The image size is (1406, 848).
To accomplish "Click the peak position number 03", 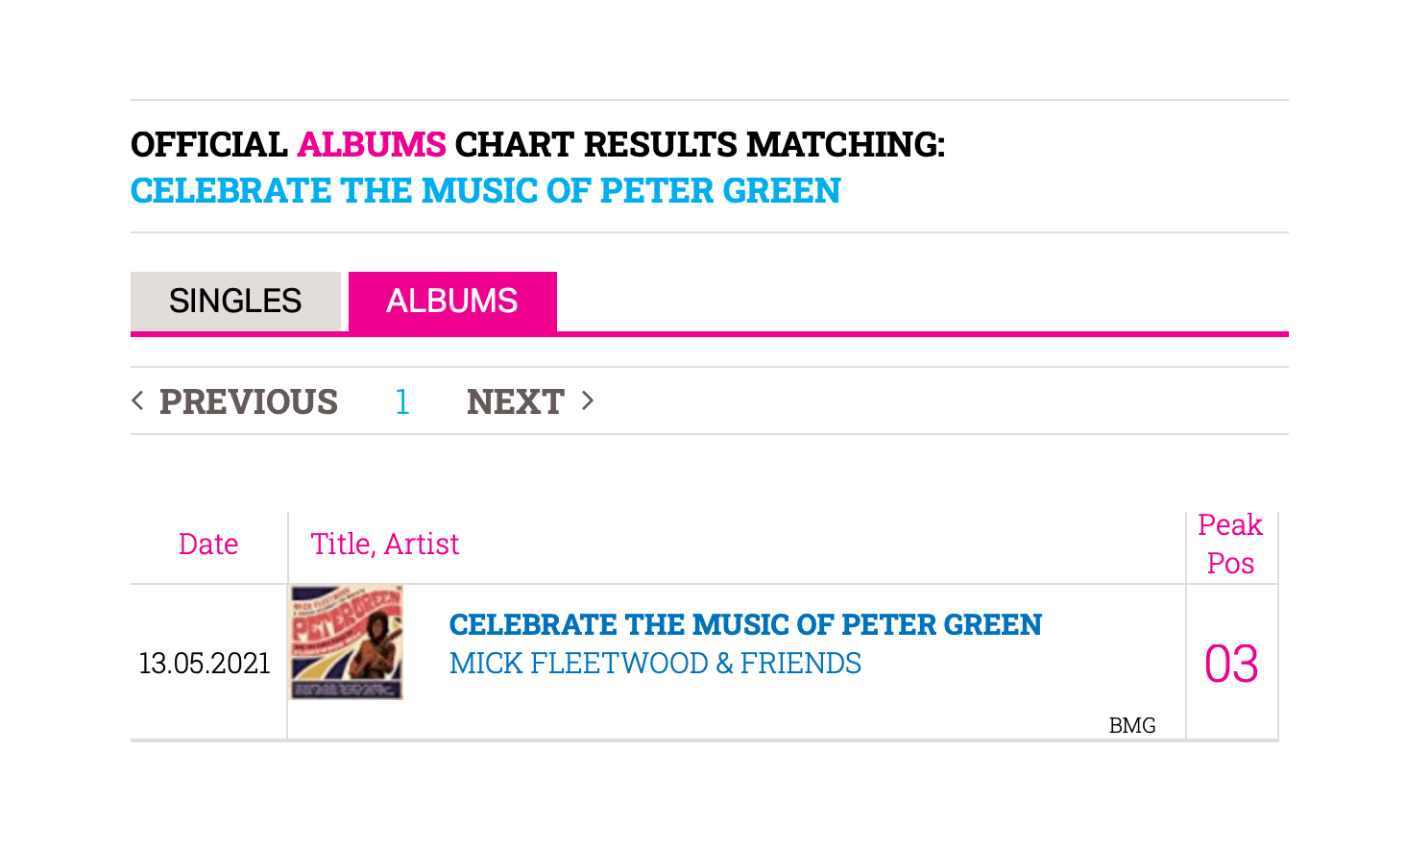I will coord(1231,664).
